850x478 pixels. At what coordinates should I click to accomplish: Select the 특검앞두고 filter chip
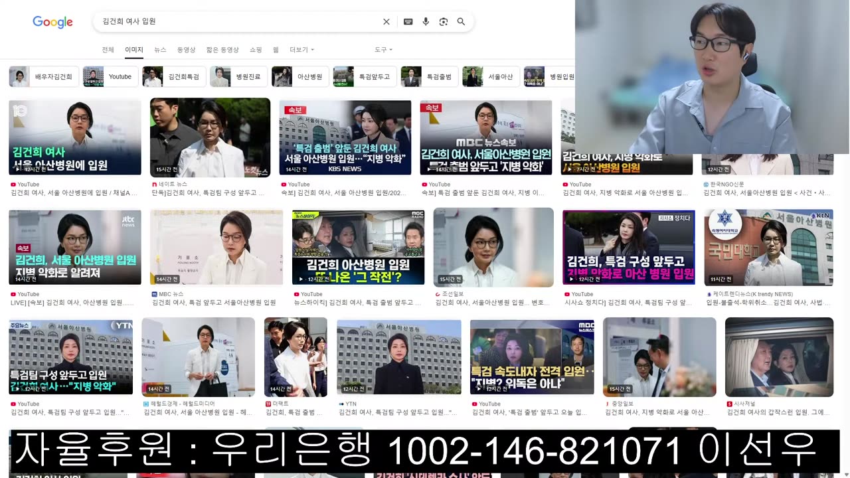(x=365, y=77)
